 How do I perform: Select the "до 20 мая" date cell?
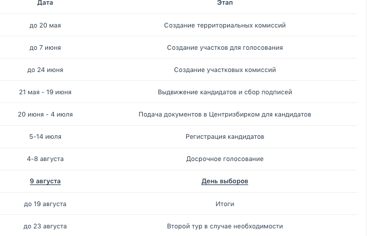pos(45,26)
